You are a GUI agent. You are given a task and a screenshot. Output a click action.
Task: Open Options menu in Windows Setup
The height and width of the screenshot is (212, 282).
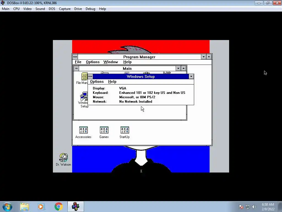(97, 82)
